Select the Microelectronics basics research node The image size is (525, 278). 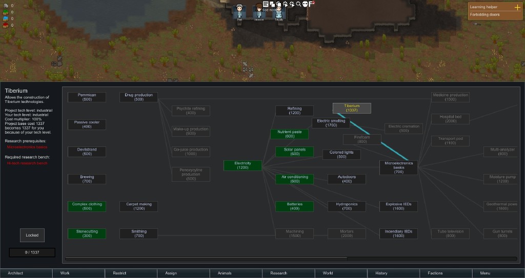click(398, 167)
